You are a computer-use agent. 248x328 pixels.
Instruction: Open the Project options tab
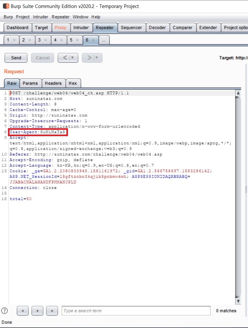(235, 28)
